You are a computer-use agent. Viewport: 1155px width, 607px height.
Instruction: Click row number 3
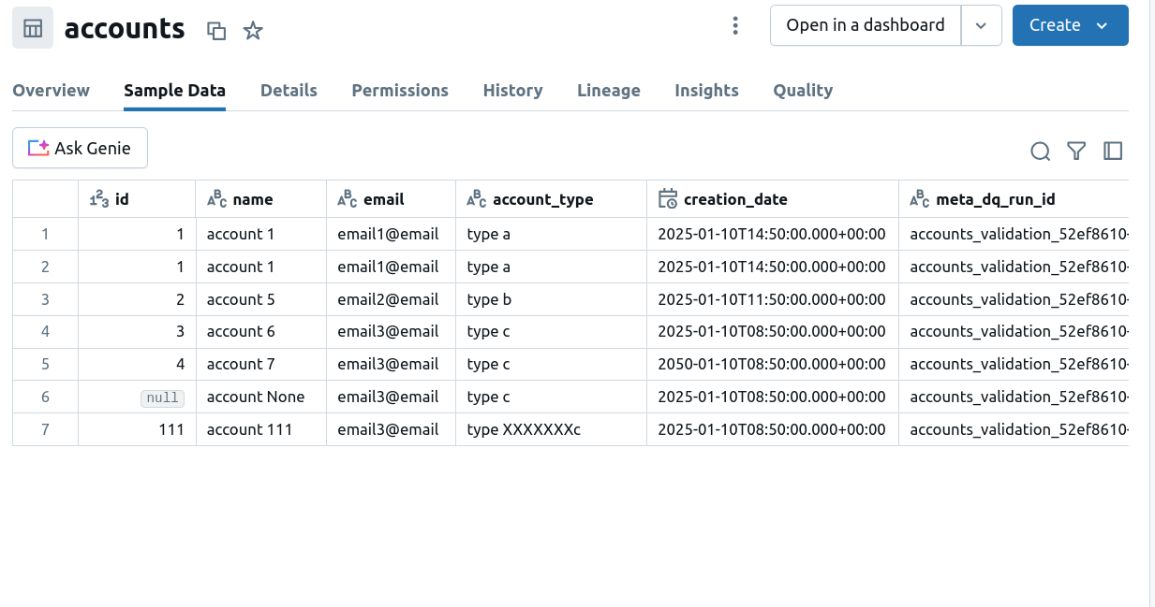coord(45,299)
